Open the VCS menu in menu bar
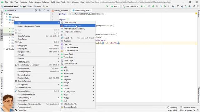The width and height of the screenshot is (200, 112). pos(69,2)
